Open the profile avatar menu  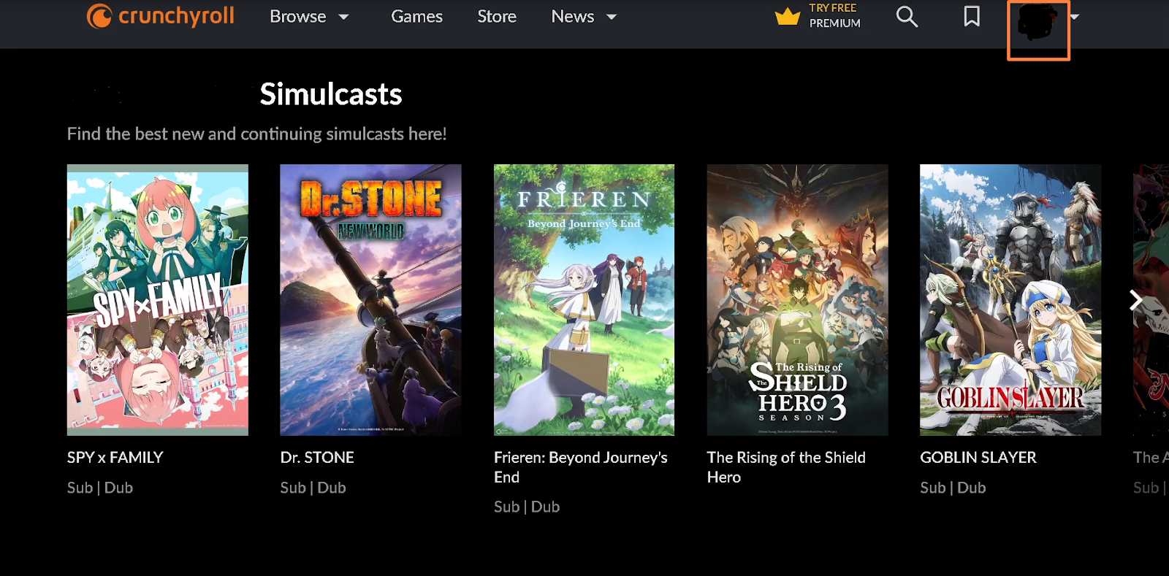click(x=1037, y=23)
